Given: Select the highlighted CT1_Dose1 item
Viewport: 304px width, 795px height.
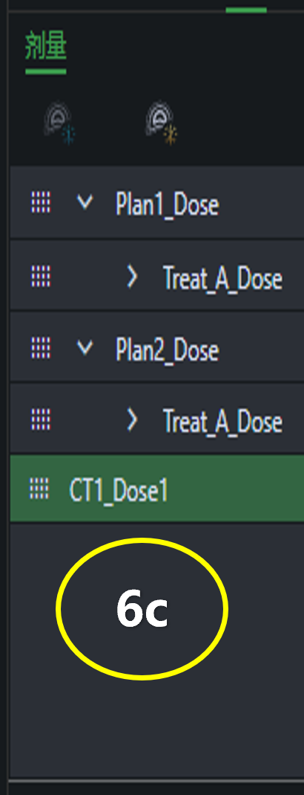Looking at the screenshot, I should pyautogui.click(x=156, y=489).
